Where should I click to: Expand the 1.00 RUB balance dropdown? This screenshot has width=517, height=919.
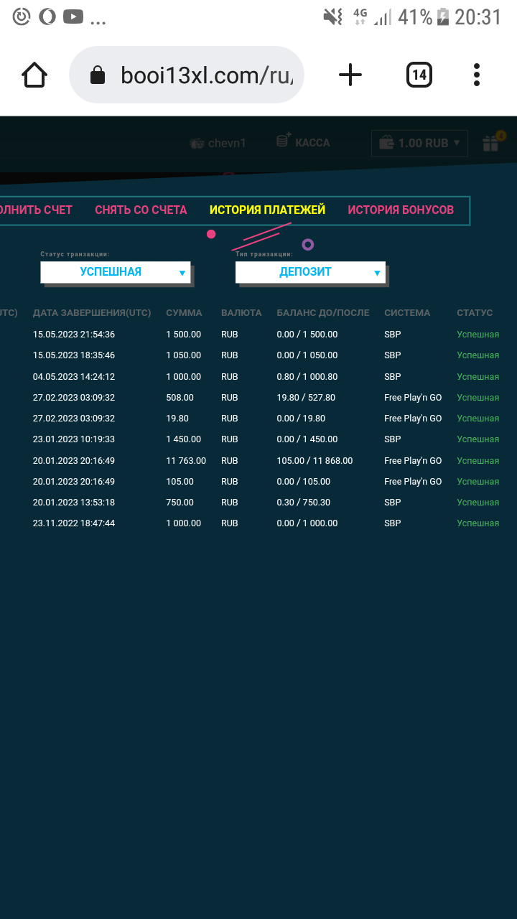pos(420,143)
